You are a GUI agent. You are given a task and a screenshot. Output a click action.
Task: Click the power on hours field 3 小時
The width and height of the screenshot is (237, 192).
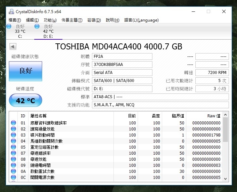pos(212,89)
